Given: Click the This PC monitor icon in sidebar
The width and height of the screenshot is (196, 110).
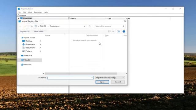Looking at the screenshot, I should tap(22, 60).
